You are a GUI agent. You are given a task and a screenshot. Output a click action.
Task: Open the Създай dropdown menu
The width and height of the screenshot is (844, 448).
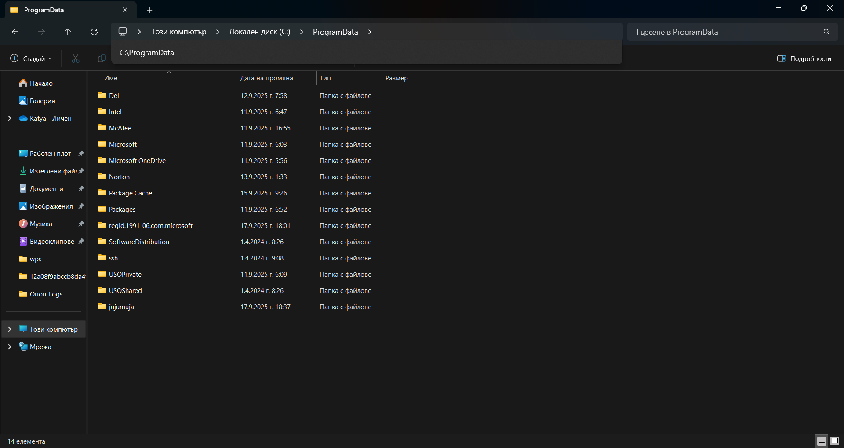click(x=31, y=58)
